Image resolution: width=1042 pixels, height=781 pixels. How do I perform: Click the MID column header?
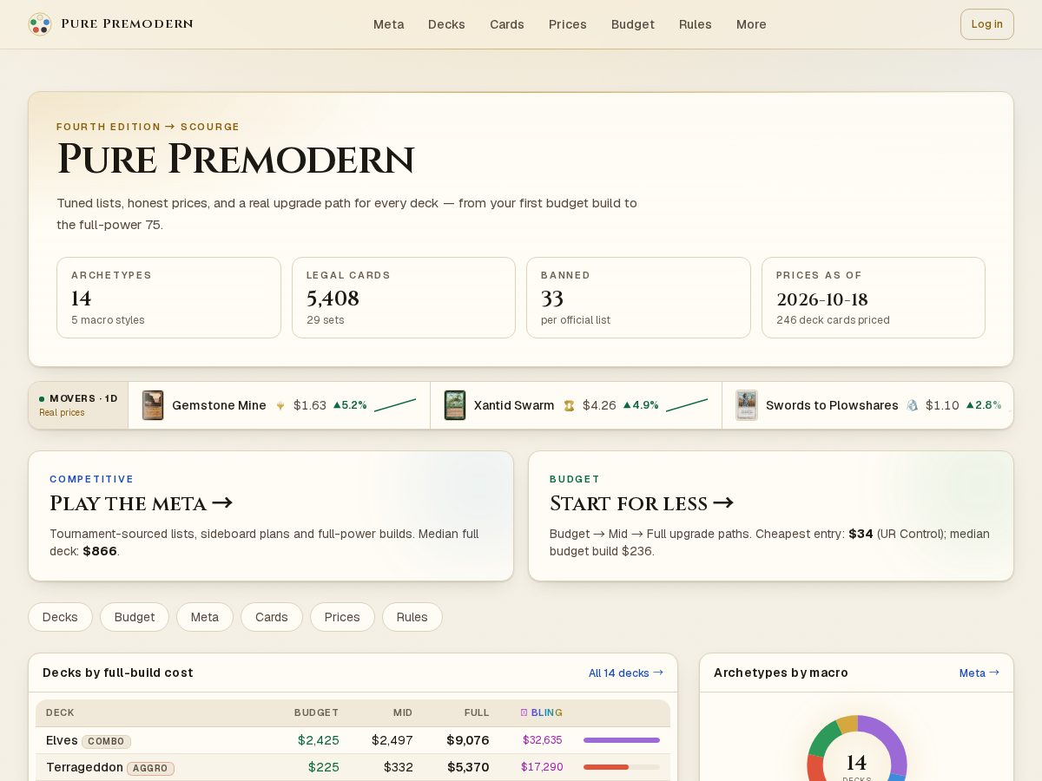point(403,712)
